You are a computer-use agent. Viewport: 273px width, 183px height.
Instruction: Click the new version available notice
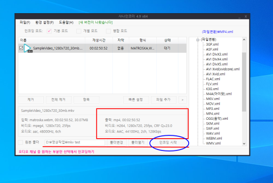coord(96,23)
